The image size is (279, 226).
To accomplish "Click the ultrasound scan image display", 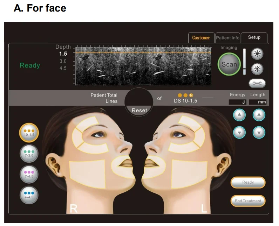I will pyautogui.click(x=143, y=66).
